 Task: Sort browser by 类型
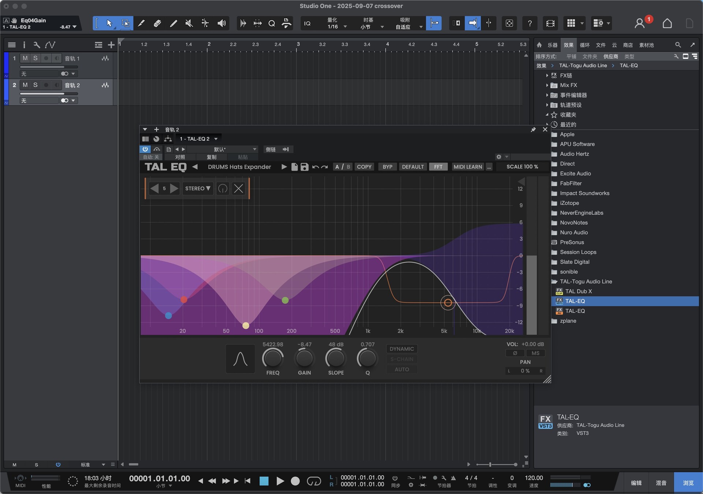click(x=629, y=56)
